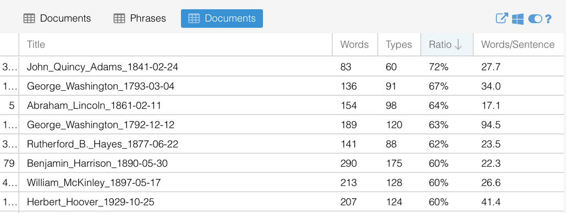This screenshot has height=213, width=566.
Task: Sort table by Types column header
Action: (x=399, y=45)
